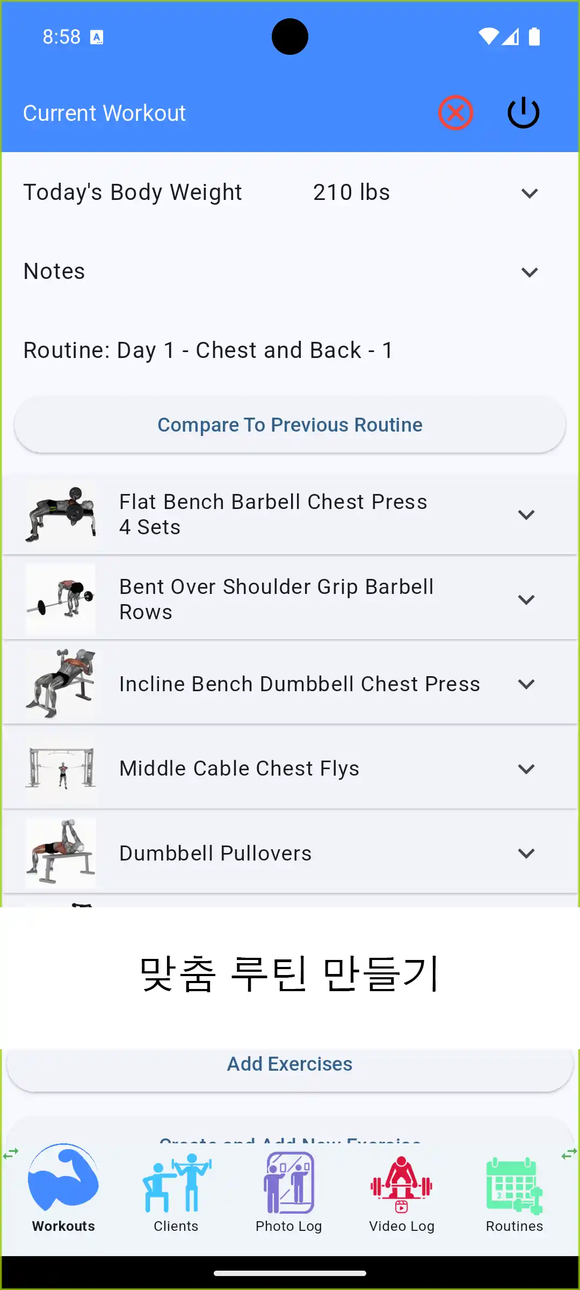Expand the Dumbbell Pullovers chevron
Image resolution: width=580 pixels, height=1290 pixels.
pos(526,853)
